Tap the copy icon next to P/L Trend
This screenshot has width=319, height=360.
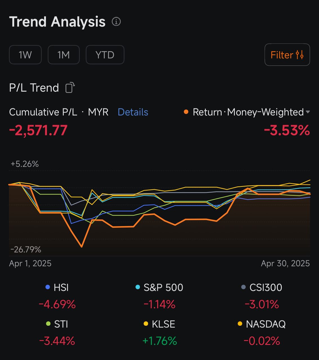click(70, 88)
